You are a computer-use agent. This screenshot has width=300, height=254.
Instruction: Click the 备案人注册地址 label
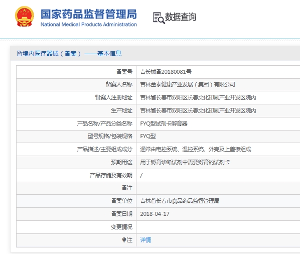point(114,97)
